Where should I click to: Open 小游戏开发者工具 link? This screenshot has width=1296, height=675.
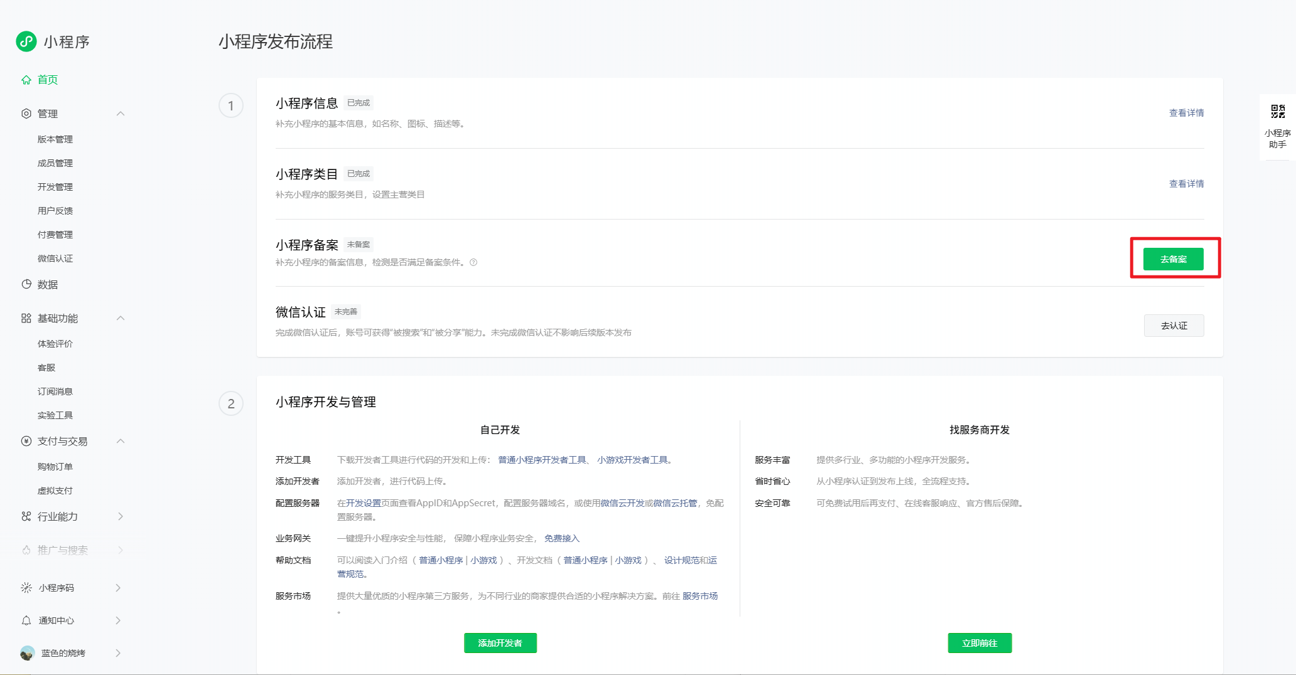pyautogui.click(x=632, y=460)
